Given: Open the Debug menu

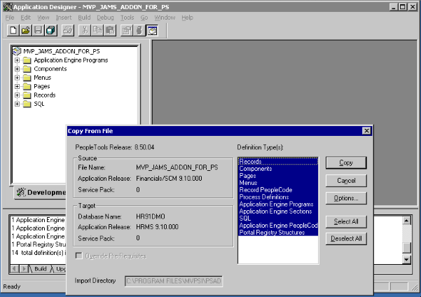Looking at the screenshot, I should (x=105, y=18).
